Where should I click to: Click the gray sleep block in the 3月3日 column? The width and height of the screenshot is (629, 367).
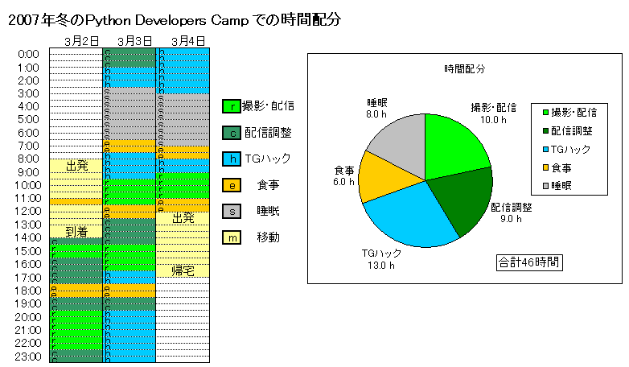[129, 113]
